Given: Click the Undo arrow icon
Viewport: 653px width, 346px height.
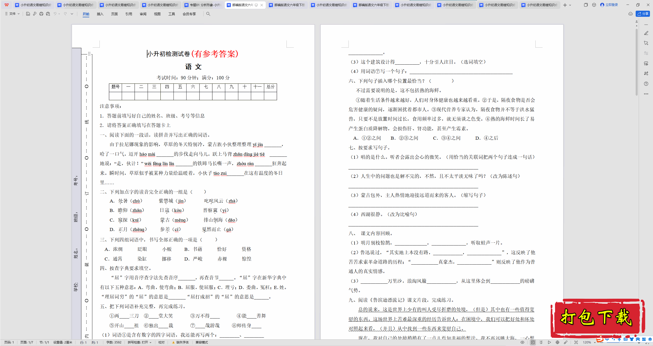Looking at the screenshot, I should pos(55,14).
